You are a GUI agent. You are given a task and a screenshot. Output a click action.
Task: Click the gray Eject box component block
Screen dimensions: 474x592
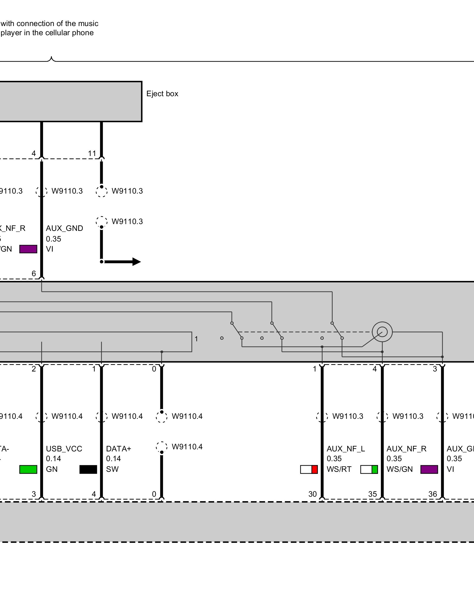[x=71, y=102]
